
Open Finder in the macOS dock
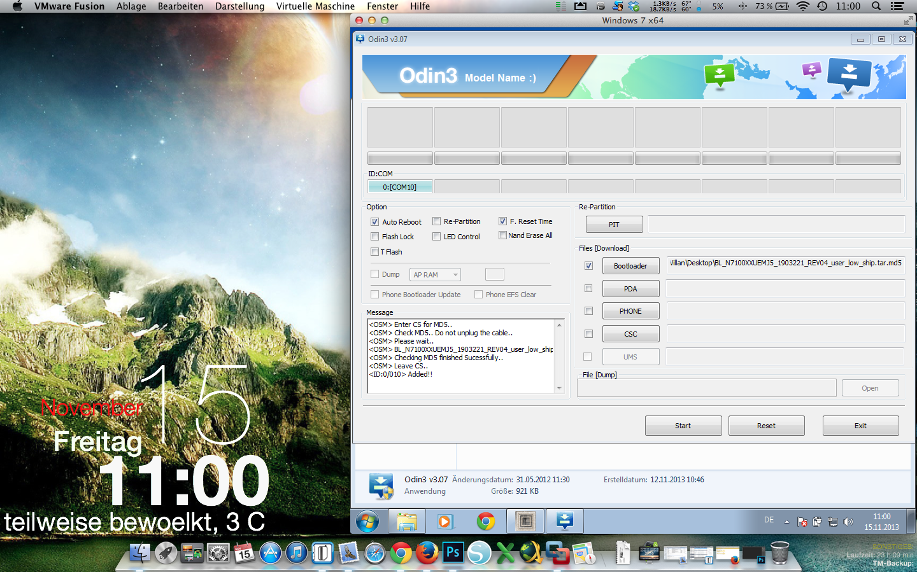(140, 554)
